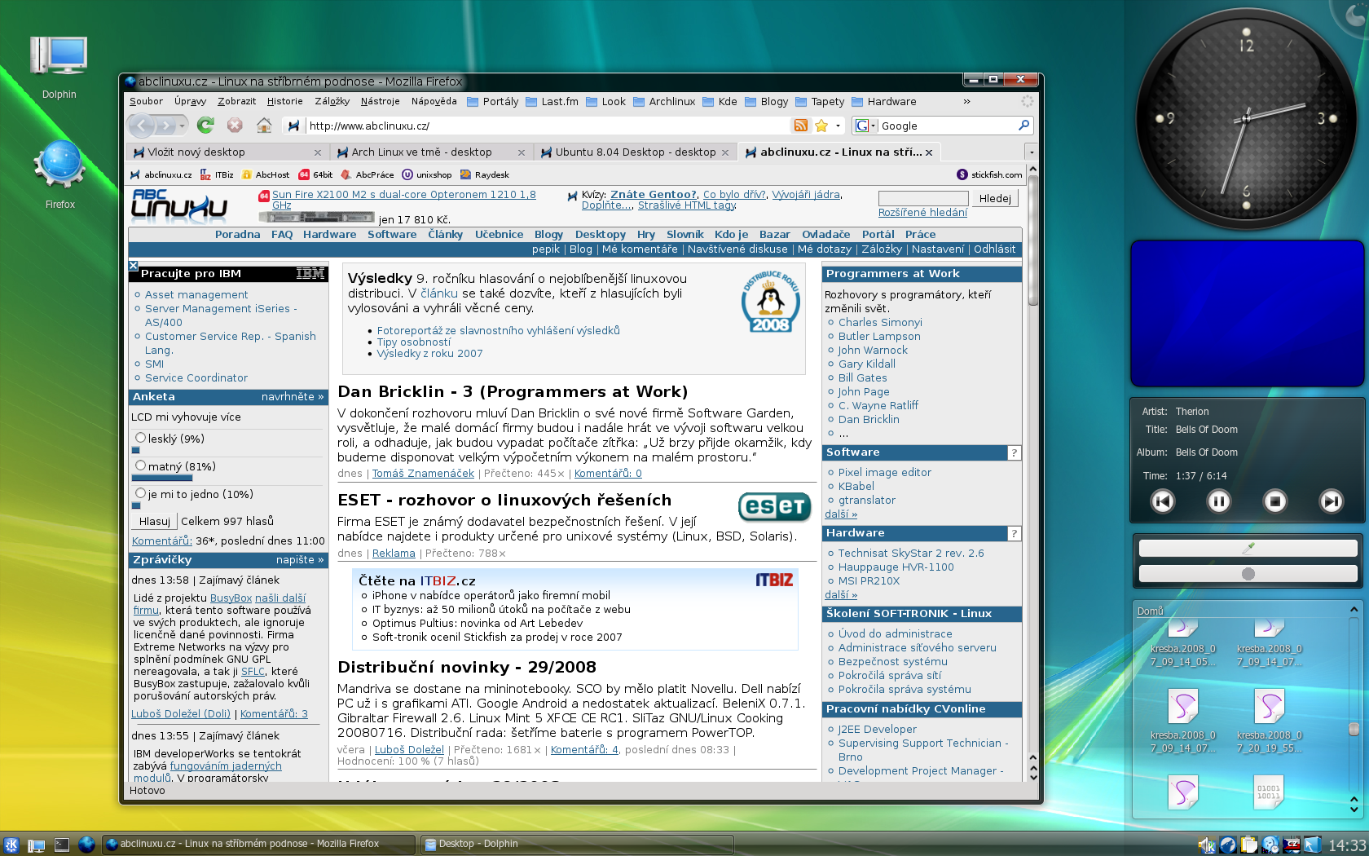This screenshot has height=856, width=1369.
Task: Open 'Rozšířené hledání' link
Action: pos(922,213)
